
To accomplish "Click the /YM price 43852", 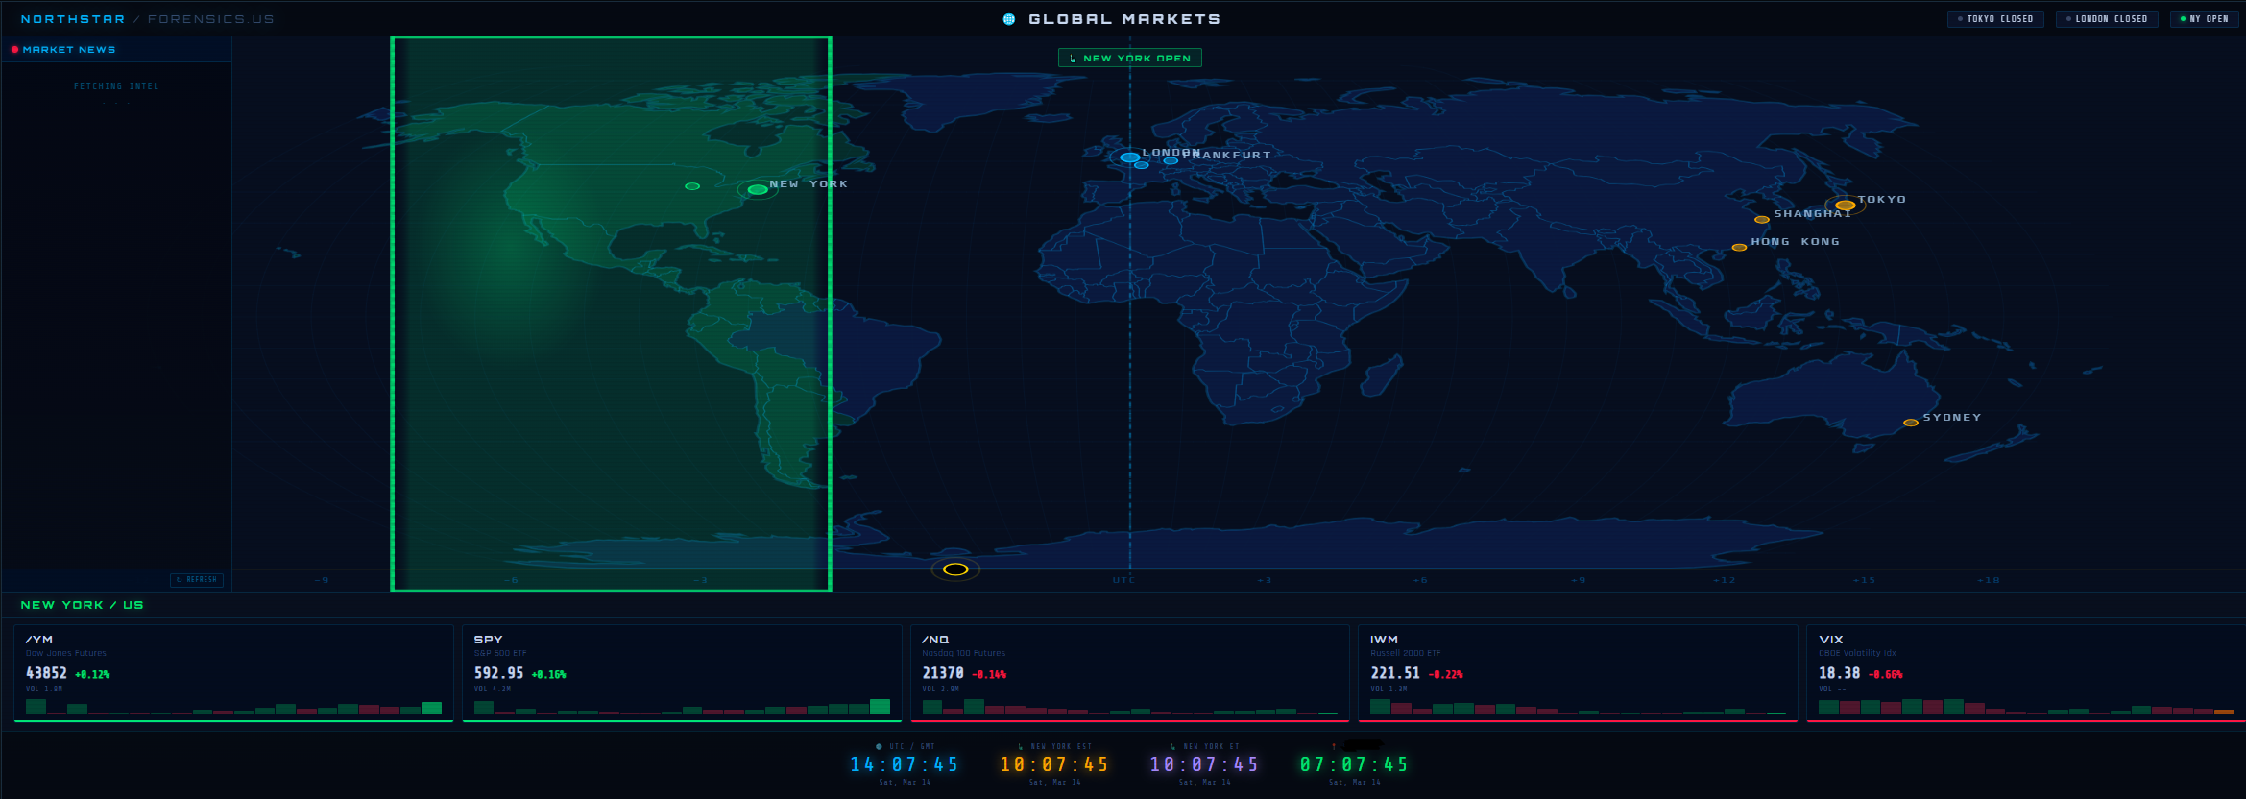I will (46, 674).
